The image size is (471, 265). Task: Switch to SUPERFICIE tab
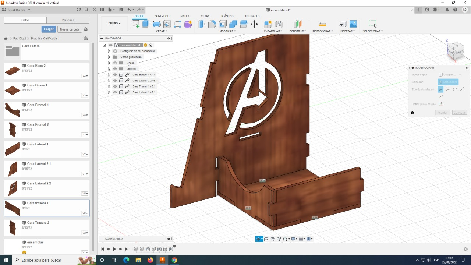162,16
